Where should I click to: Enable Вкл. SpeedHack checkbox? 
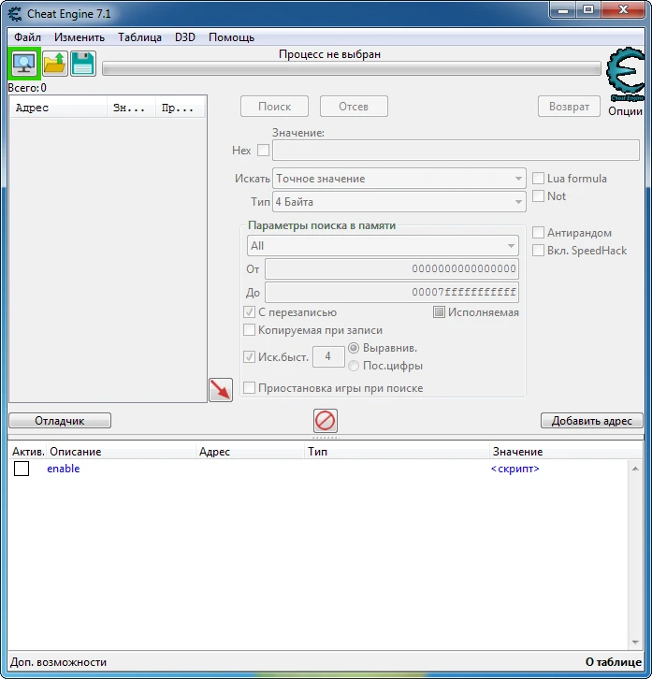(538, 251)
